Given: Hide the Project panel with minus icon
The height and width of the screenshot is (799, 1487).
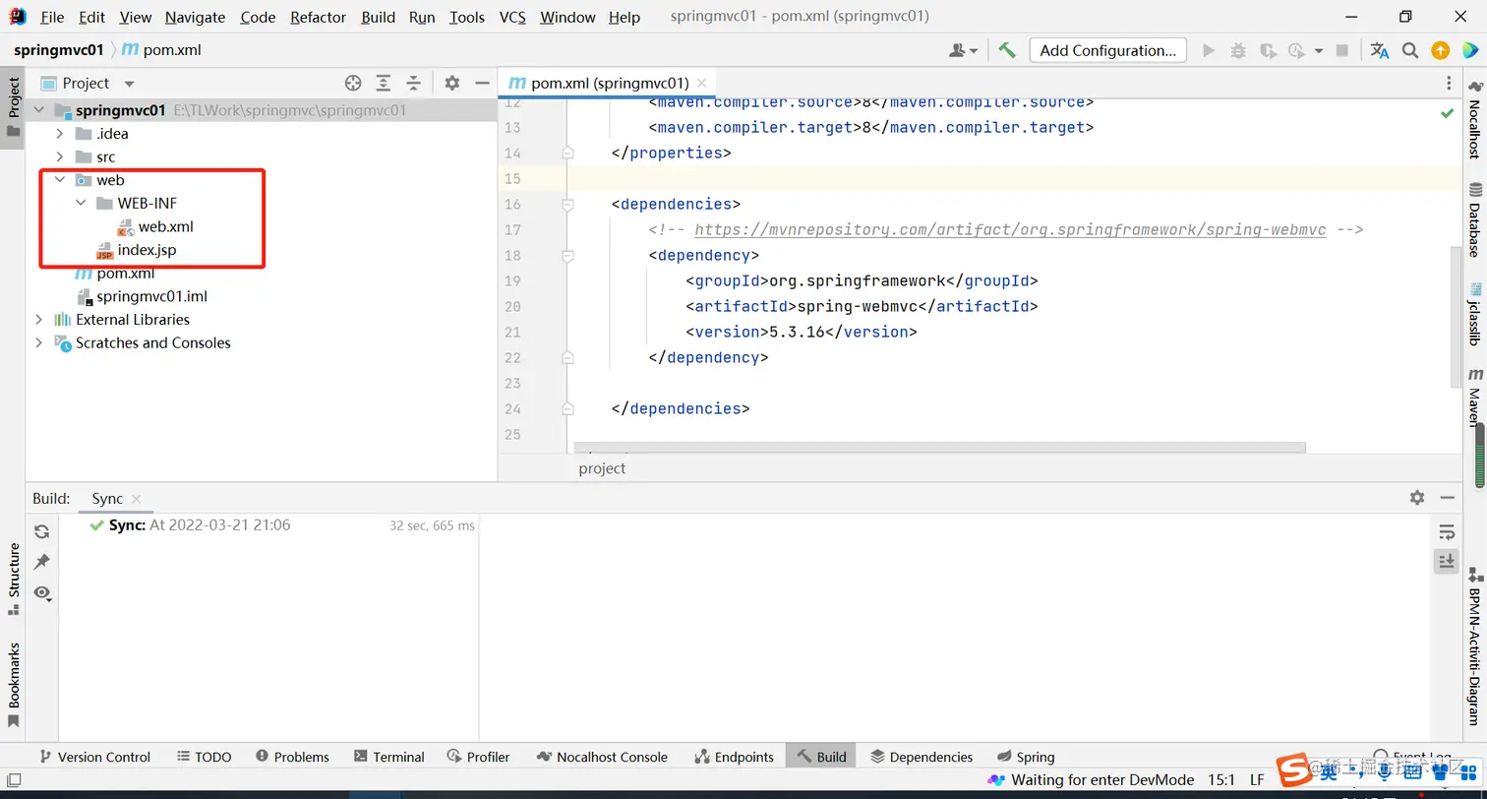Looking at the screenshot, I should click(x=482, y=83).
